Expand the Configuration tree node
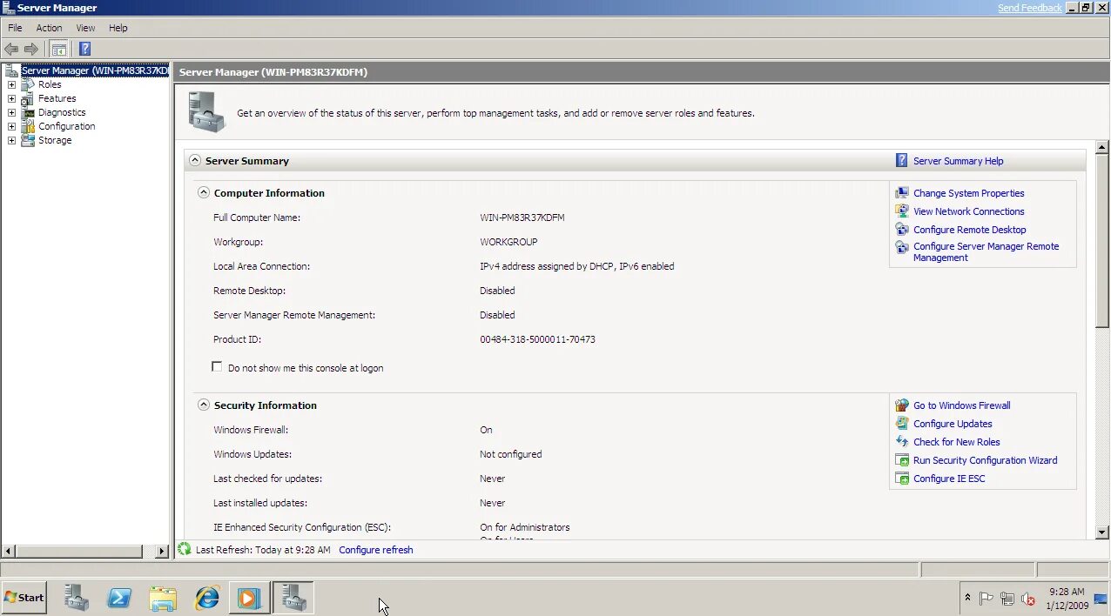Image resolution: width=1111 pixels, height=616 pixels. pos(11,126)
